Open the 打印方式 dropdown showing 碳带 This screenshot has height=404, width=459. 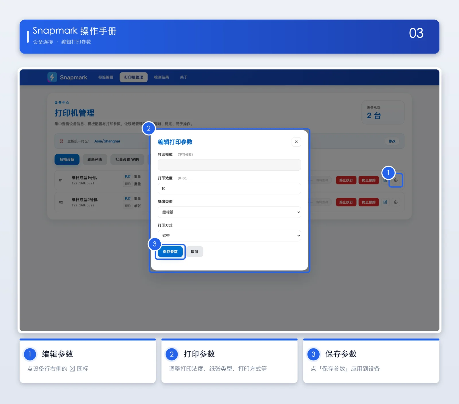pos(229,236)
